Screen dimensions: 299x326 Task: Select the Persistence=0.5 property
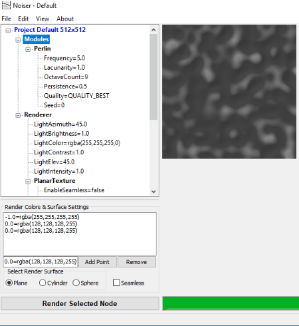[65, 86]
